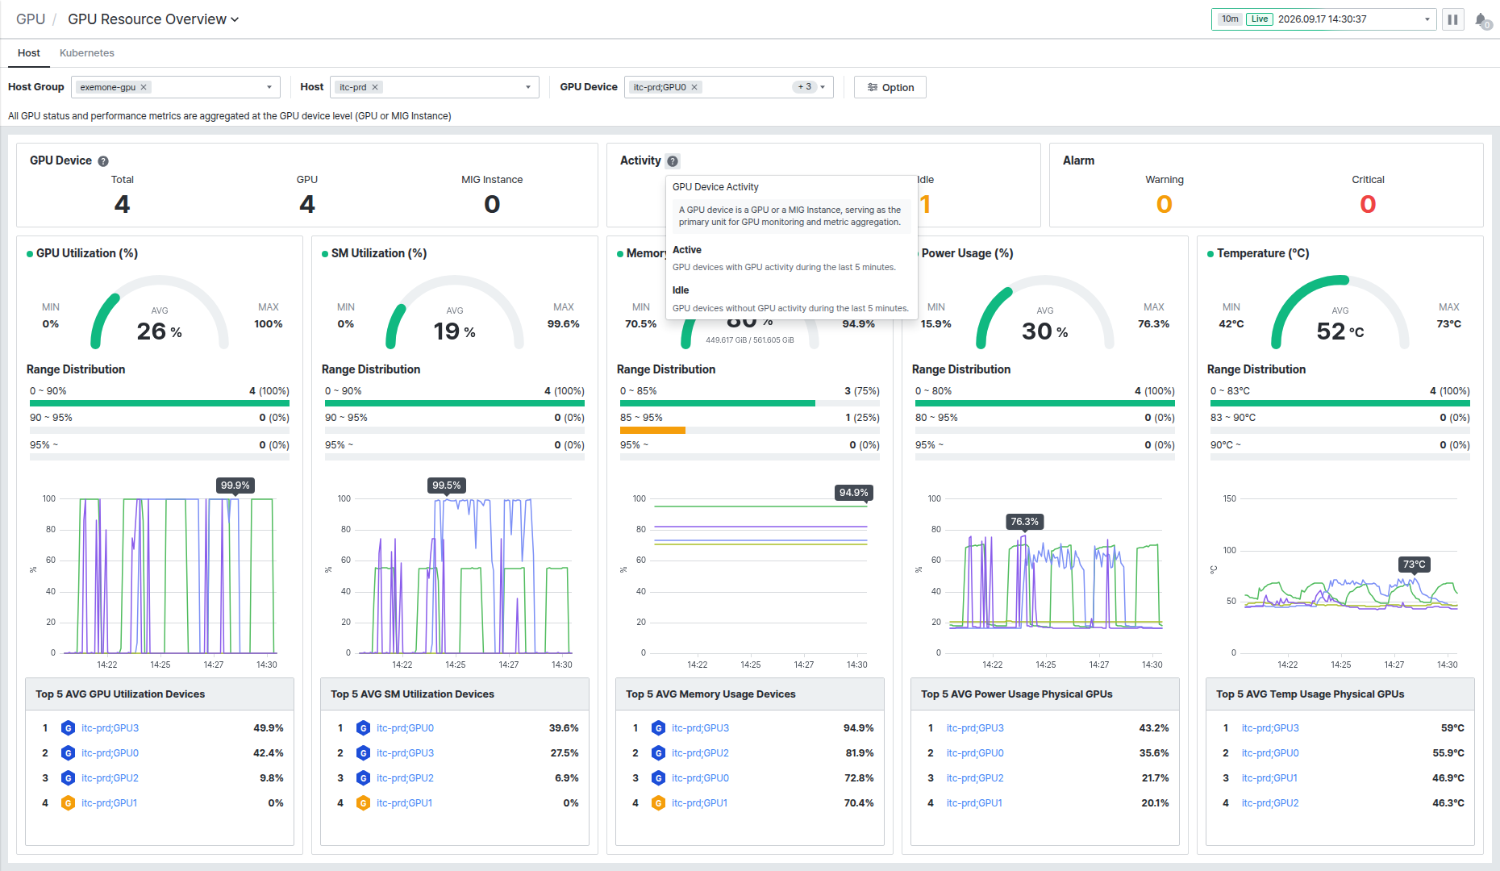The image size is (1500, 871).
Task: Click GPU0 hexagon icon in SM Utilization list
Action: pos(363,728)
